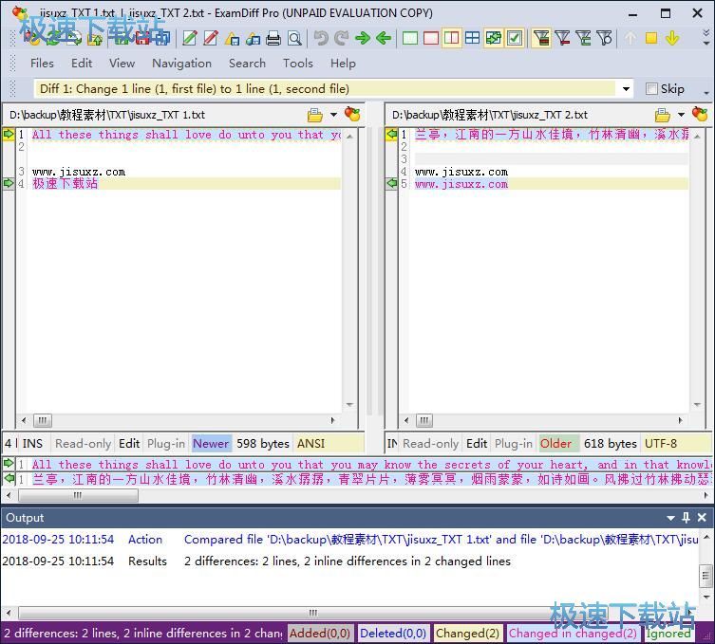Copy to left using green left arrow
Screen dimensions: 715x644
click(384, 38)
